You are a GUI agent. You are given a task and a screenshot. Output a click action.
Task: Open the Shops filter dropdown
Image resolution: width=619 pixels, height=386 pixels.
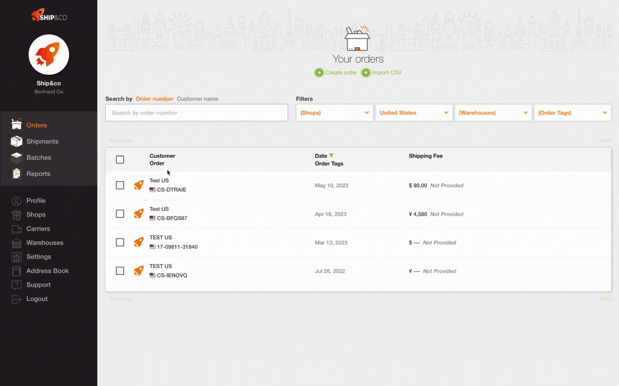(x=334, y=113)
